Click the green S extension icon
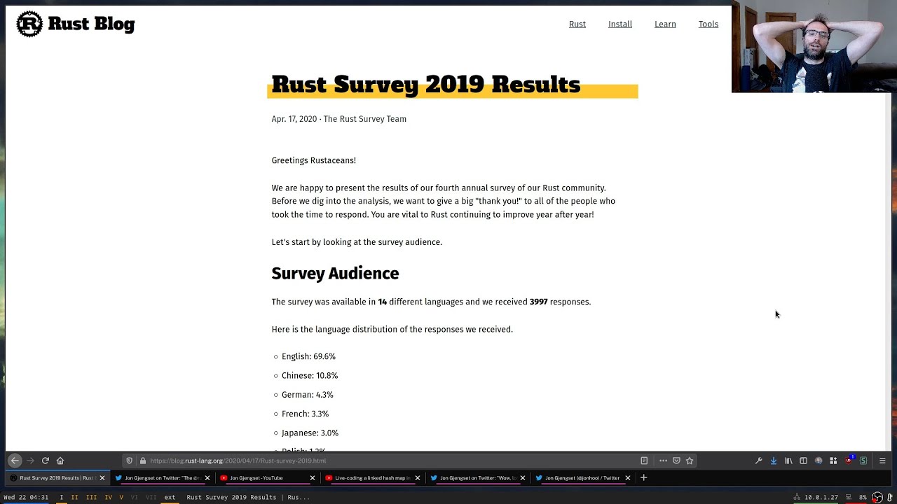This screenshot has height=504, width=897. point(863,461)
